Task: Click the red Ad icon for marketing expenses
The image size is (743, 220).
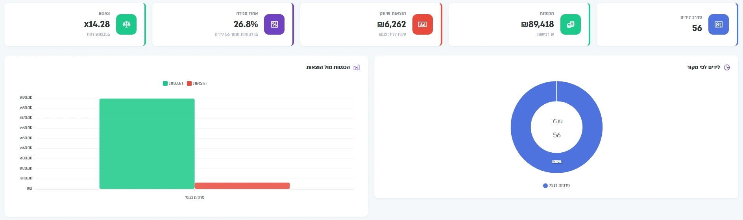Action: click(422, 24)
